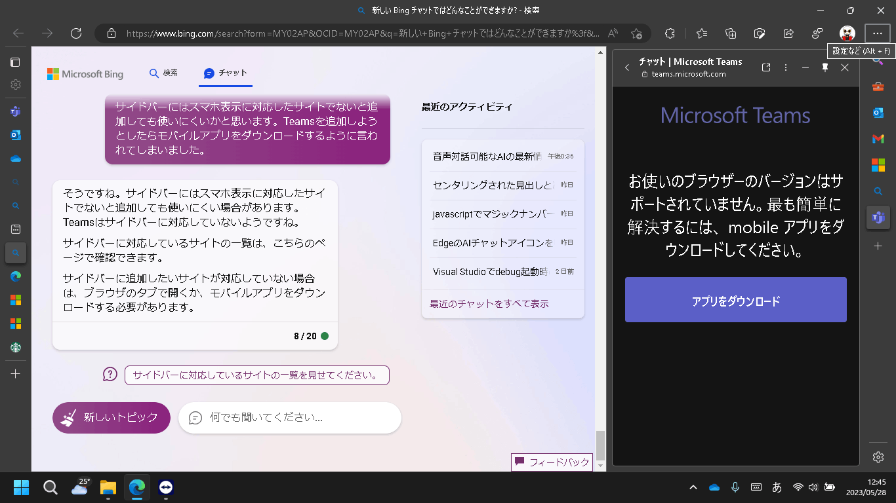Open recent chat javascriptでマジックナンバー
The height and width of the screenshot is (503, 896).
point(503,214)
